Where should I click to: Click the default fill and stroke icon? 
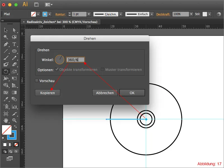click(x=3, y=138)
